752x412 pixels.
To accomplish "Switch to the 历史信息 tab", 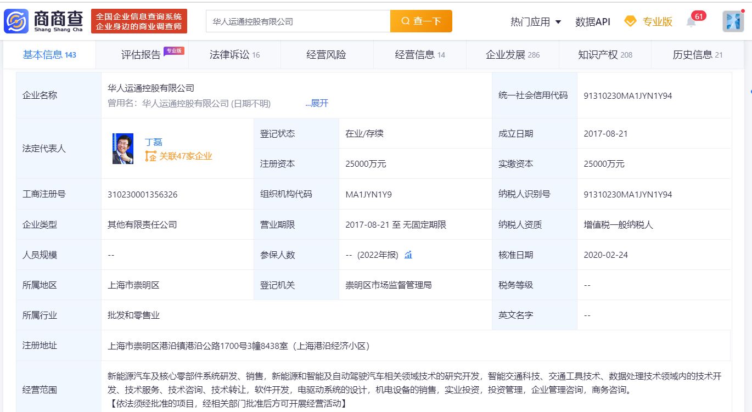I will tap(698, 54).
